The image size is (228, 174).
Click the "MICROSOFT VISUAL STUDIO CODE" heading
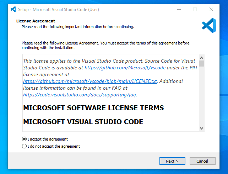click(x=83, y=122)
